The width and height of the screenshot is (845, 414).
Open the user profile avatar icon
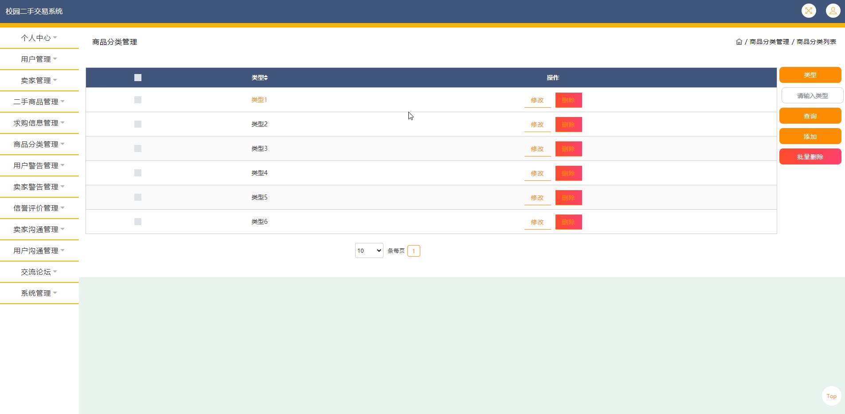click(833, 11)
